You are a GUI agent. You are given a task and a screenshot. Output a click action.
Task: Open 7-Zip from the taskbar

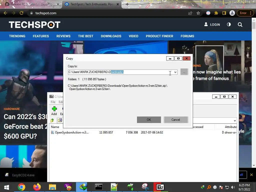pyautogui.click(x=160, y=187)
